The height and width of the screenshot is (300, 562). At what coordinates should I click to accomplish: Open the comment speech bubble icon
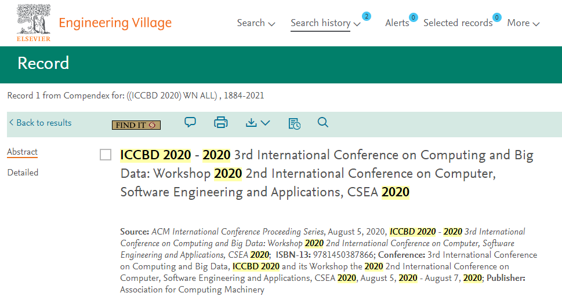coord(190,122)
